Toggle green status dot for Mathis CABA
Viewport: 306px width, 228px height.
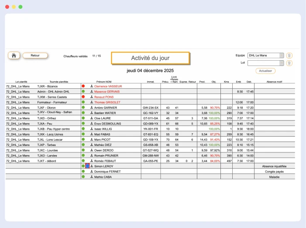click(83, 177)
